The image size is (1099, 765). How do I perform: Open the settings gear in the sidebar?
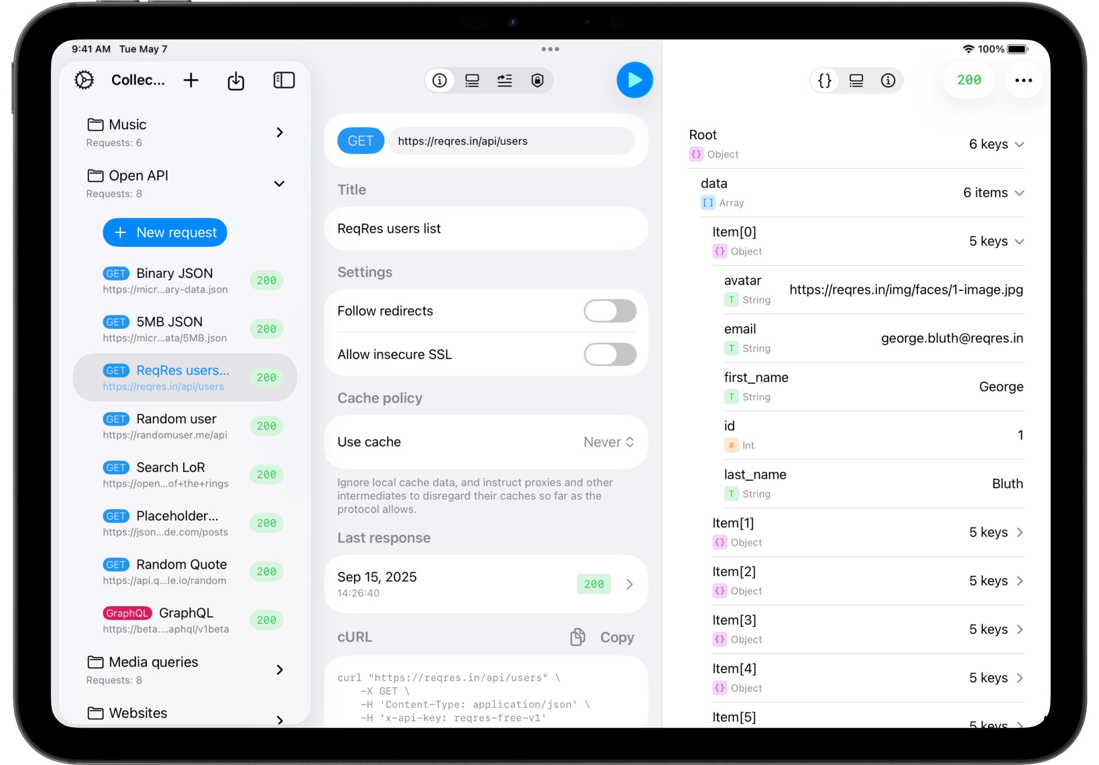click(84, 80)
